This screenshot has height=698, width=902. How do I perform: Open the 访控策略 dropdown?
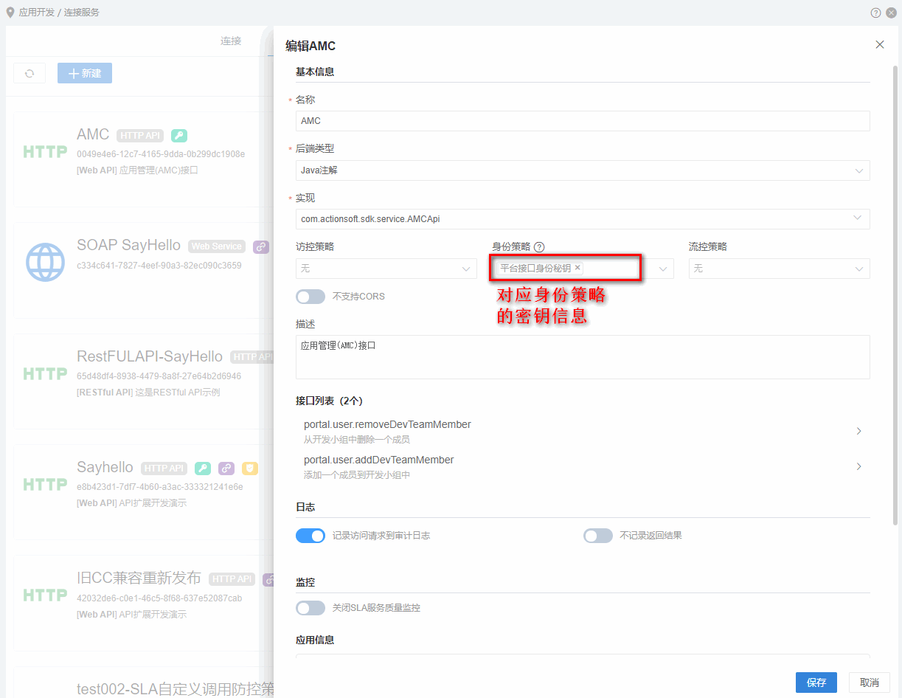tap(386, 269)
